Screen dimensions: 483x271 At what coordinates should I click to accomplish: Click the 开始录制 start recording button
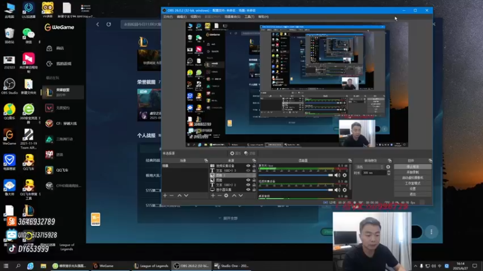pyautogui.click(x=413, y=172)
